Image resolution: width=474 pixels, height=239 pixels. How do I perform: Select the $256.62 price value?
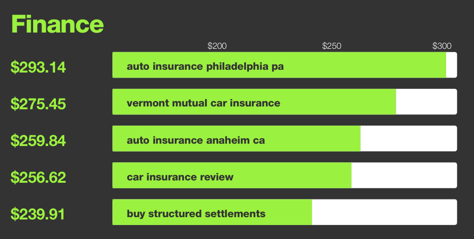coord(38,177)
